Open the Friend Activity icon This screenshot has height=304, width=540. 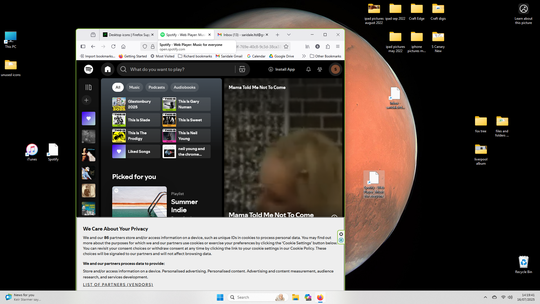320,69
